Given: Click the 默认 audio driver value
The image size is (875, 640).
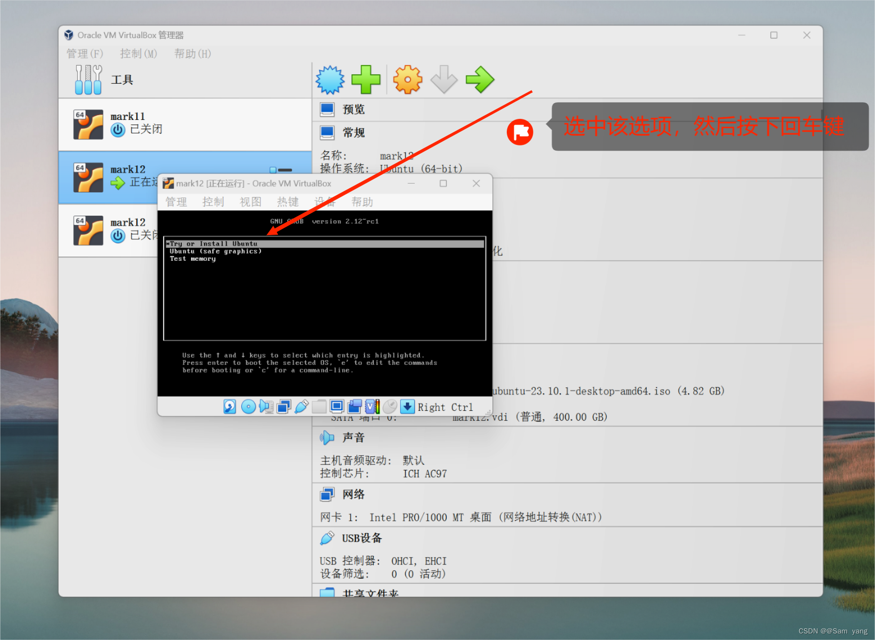Looking at the screenshot, I should coord(414,461).
